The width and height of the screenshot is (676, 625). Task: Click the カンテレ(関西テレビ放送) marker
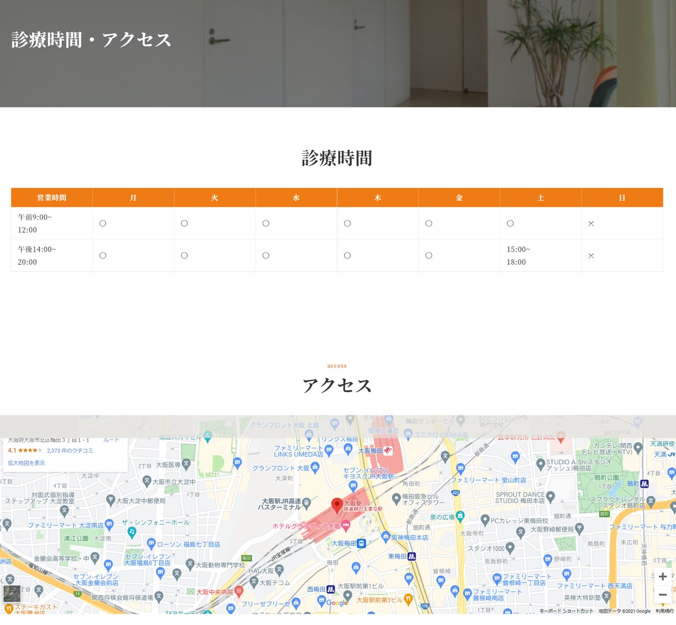pyautogui.click(x=638, y=447)
